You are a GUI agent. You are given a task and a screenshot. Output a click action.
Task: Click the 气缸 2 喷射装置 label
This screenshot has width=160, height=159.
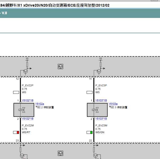pos(45,107)
